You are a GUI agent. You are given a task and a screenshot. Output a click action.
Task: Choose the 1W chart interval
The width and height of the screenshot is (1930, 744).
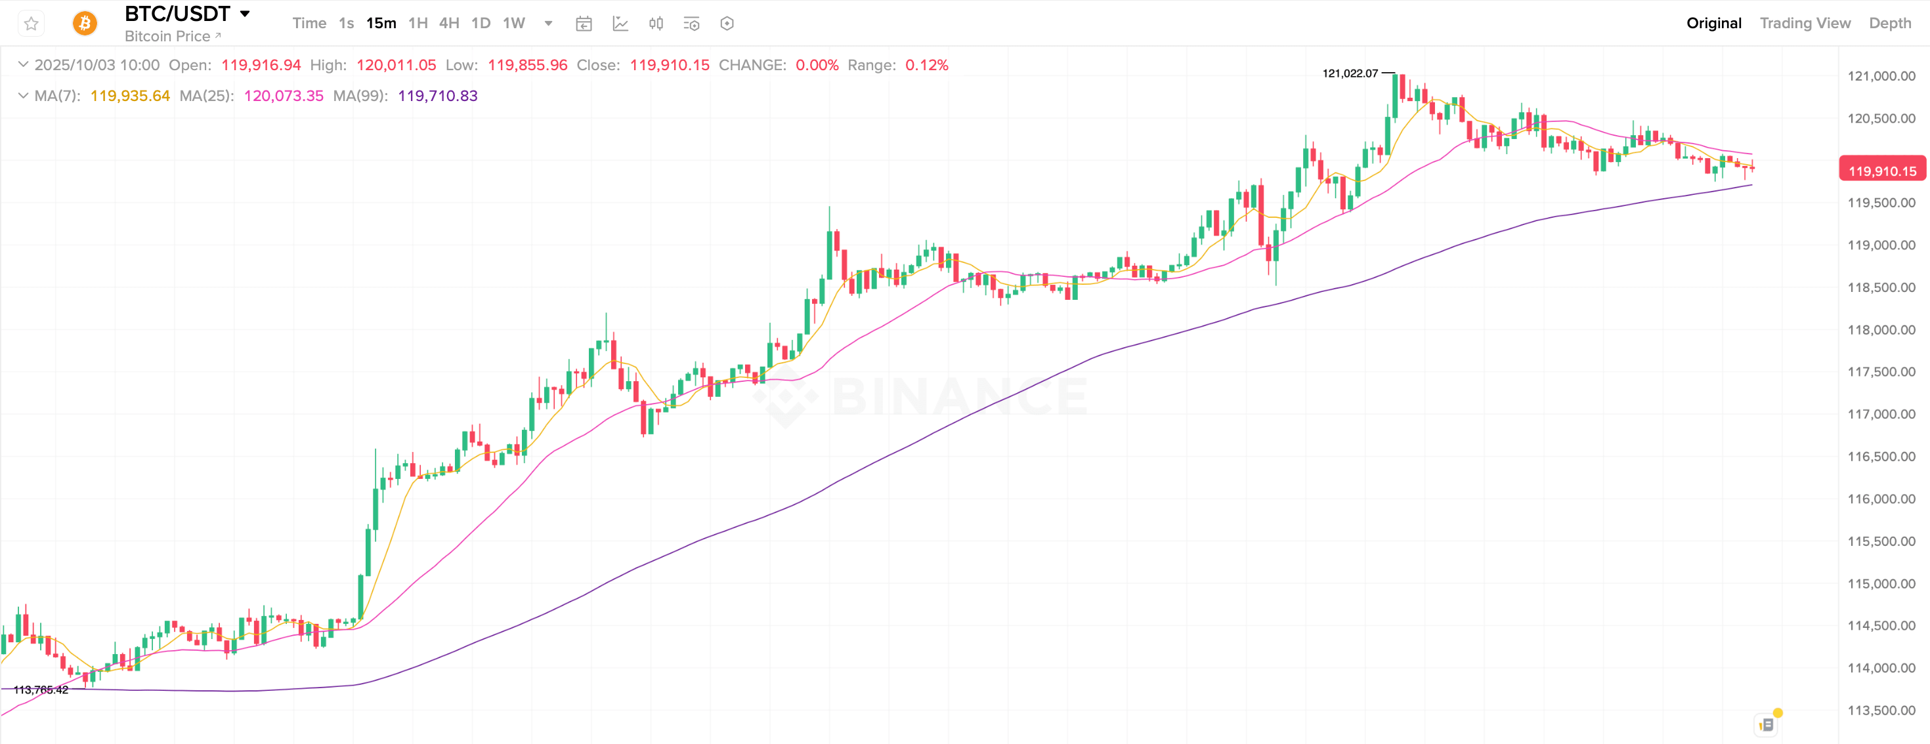(x=514, y=23)
